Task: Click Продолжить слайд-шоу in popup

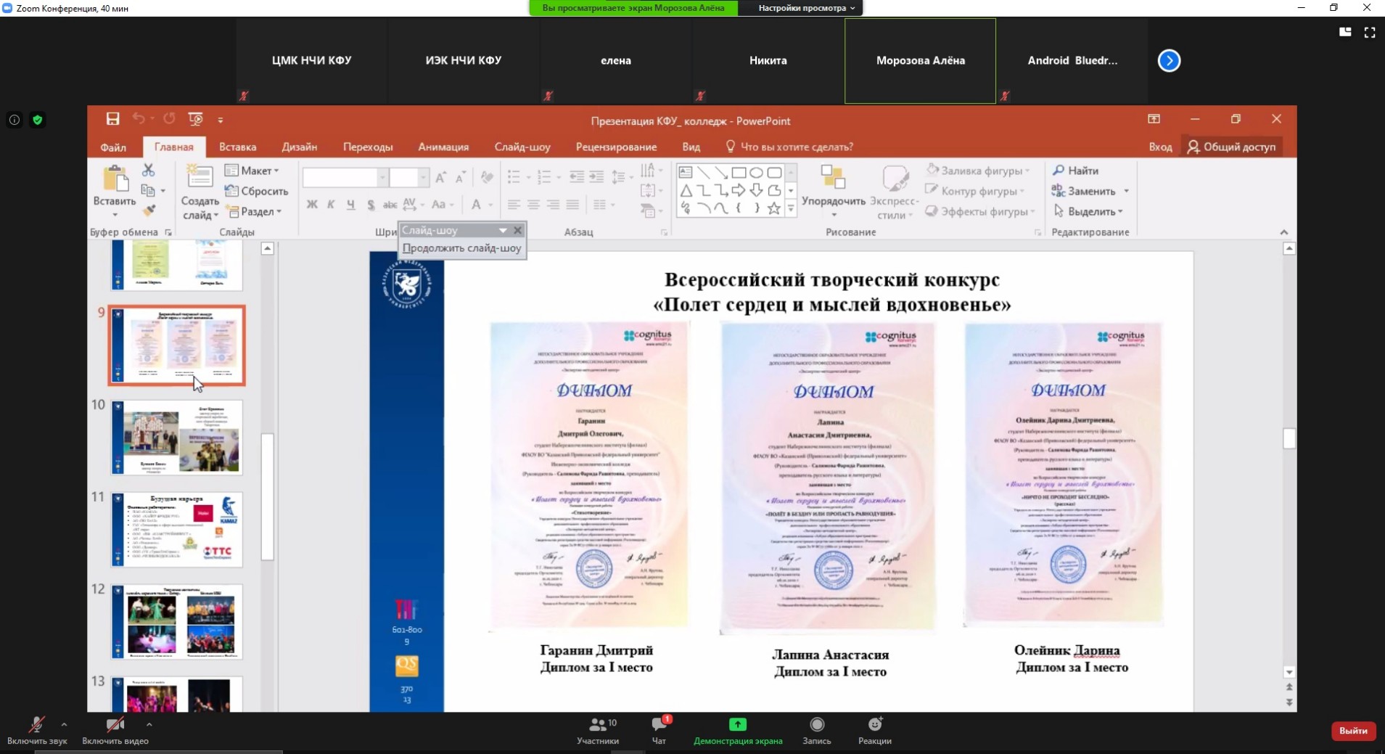Action: pos(462,248)
